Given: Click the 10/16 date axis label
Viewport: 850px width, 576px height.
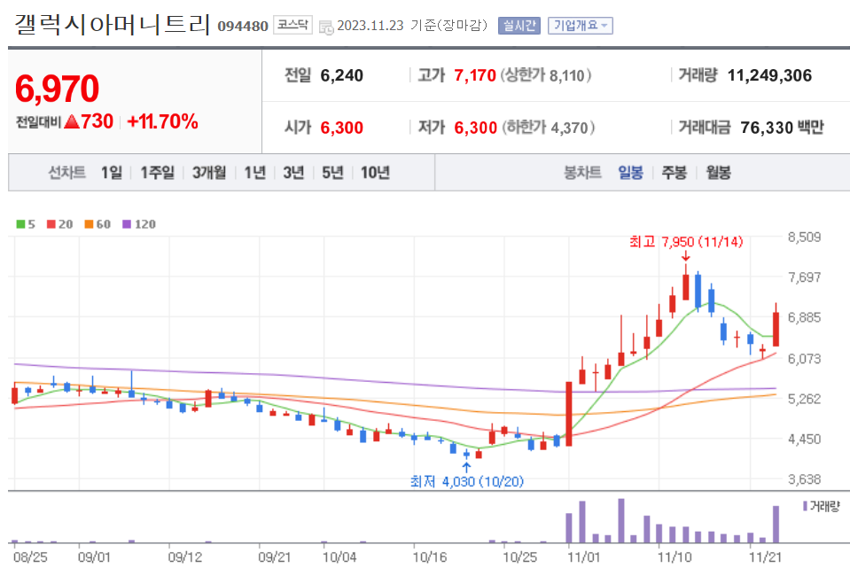Looking at the screenshot, I should 429,557.
